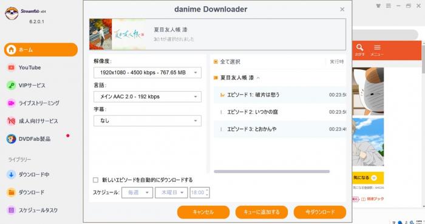This screenshot has width=425, height=224.
Task: Click the DVDFab products logo icon
Action: (11, 139)
